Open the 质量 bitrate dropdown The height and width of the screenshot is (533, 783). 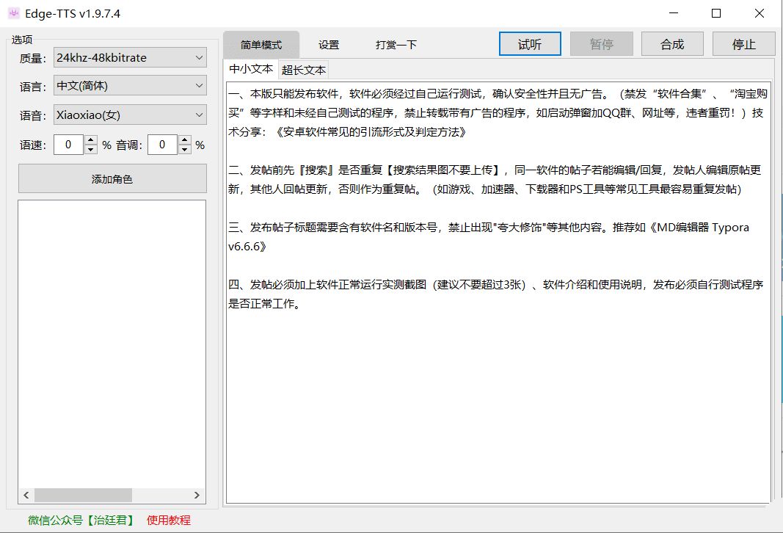point(131,57)
